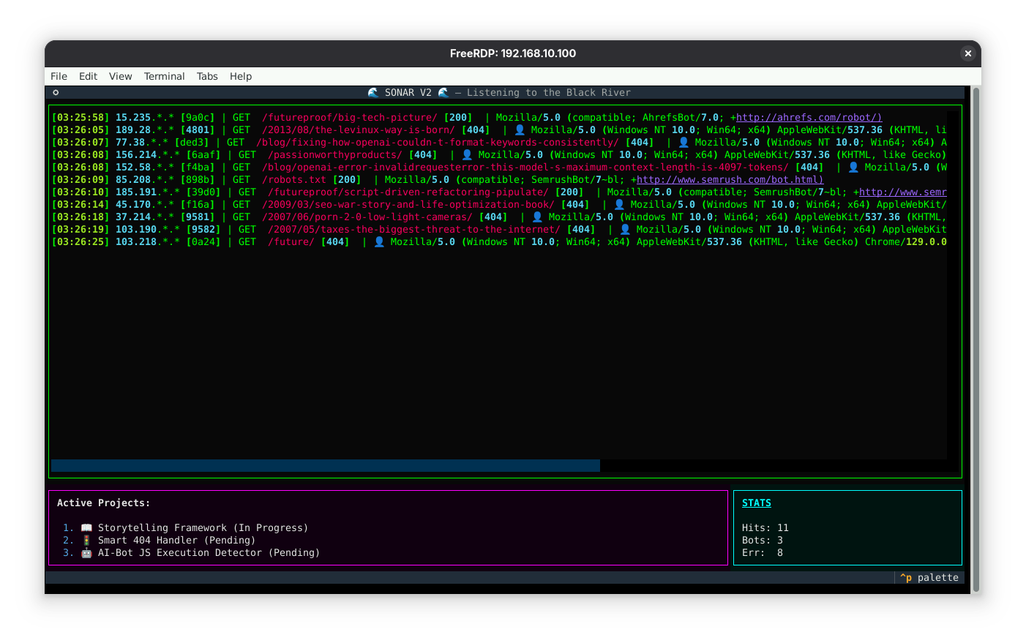Image resolution: width=1026 pixels, height=643 pixels.
Task: Select the /passionworthyproducts/ path
Action: click(335, 154)
